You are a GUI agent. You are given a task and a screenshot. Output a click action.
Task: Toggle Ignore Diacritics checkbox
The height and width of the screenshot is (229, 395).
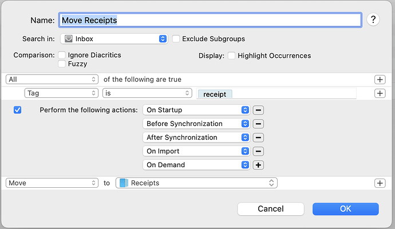pos(62,55)
